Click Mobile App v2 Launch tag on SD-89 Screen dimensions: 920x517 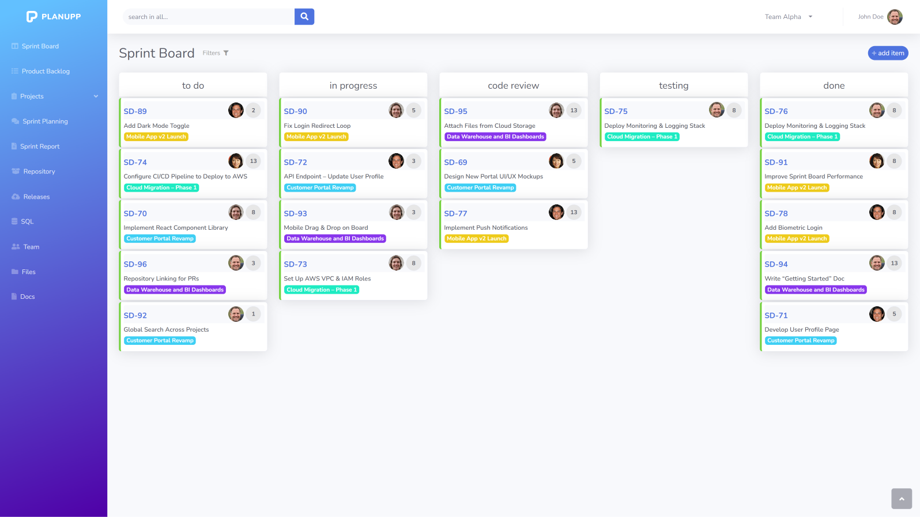156,136
